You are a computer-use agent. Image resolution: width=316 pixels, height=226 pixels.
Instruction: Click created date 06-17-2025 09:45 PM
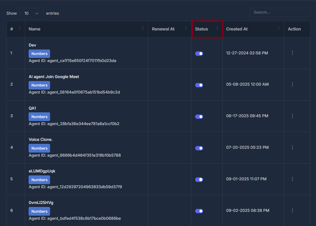(x=247, y=116)
